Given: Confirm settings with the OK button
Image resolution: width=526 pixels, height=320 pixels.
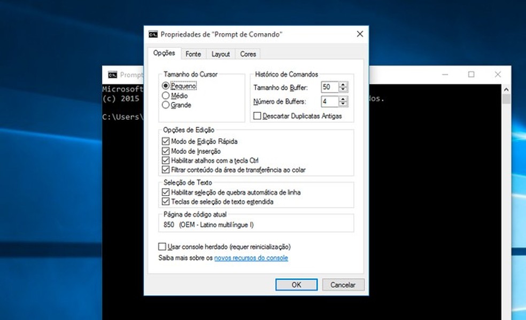Looking at the screenshot, I should click(296, 285).
